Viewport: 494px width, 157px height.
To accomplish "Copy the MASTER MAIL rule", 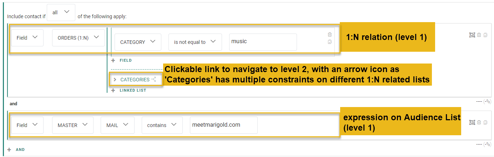I will [x=485, y=122].
